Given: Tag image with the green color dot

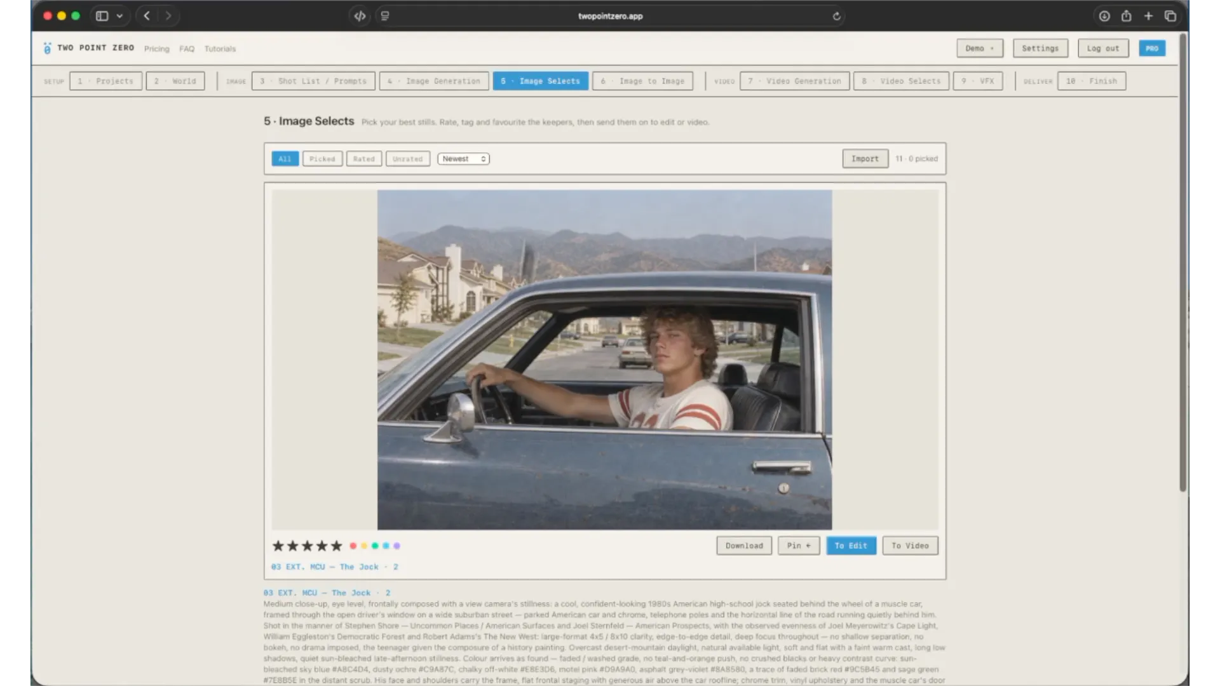Looking at the screenshot, I should [x=375, y=546].
